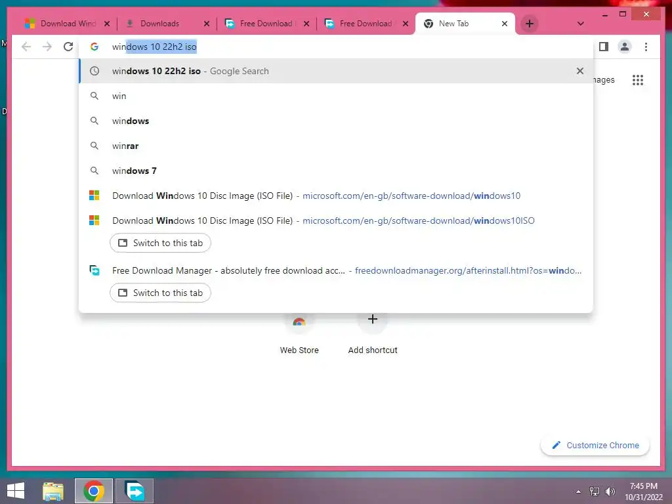The width and height of the screenshot is (672, 504).
Task: Remove the windows 10 22h2 iso suggestion
Action: pos(579,71)
